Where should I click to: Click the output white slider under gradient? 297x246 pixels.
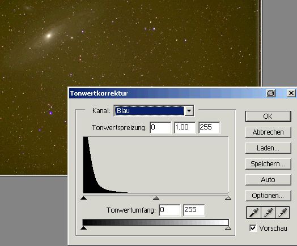pos(228,228)
